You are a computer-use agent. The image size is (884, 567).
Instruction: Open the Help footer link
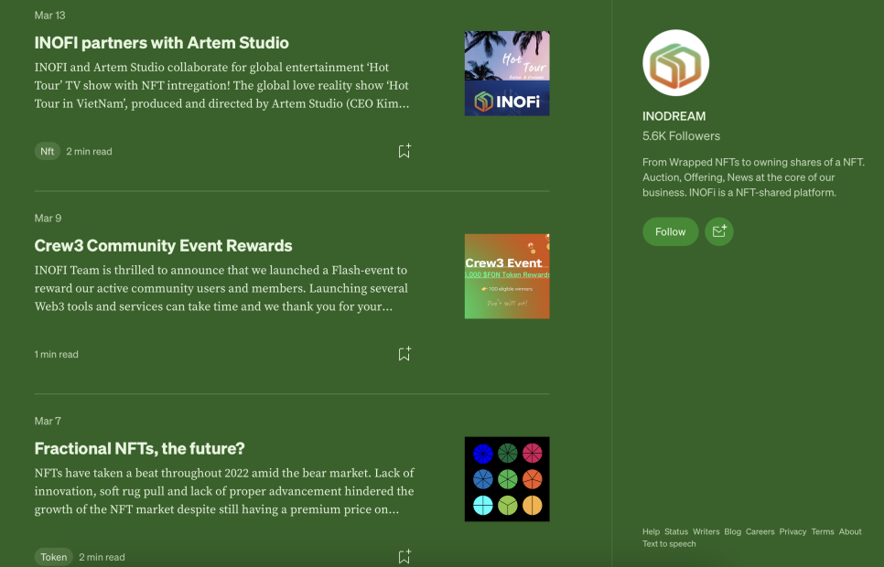(x=651, y=531)
